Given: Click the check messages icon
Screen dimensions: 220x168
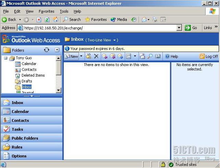Looking at the screenshot, I should coord(142,56).
